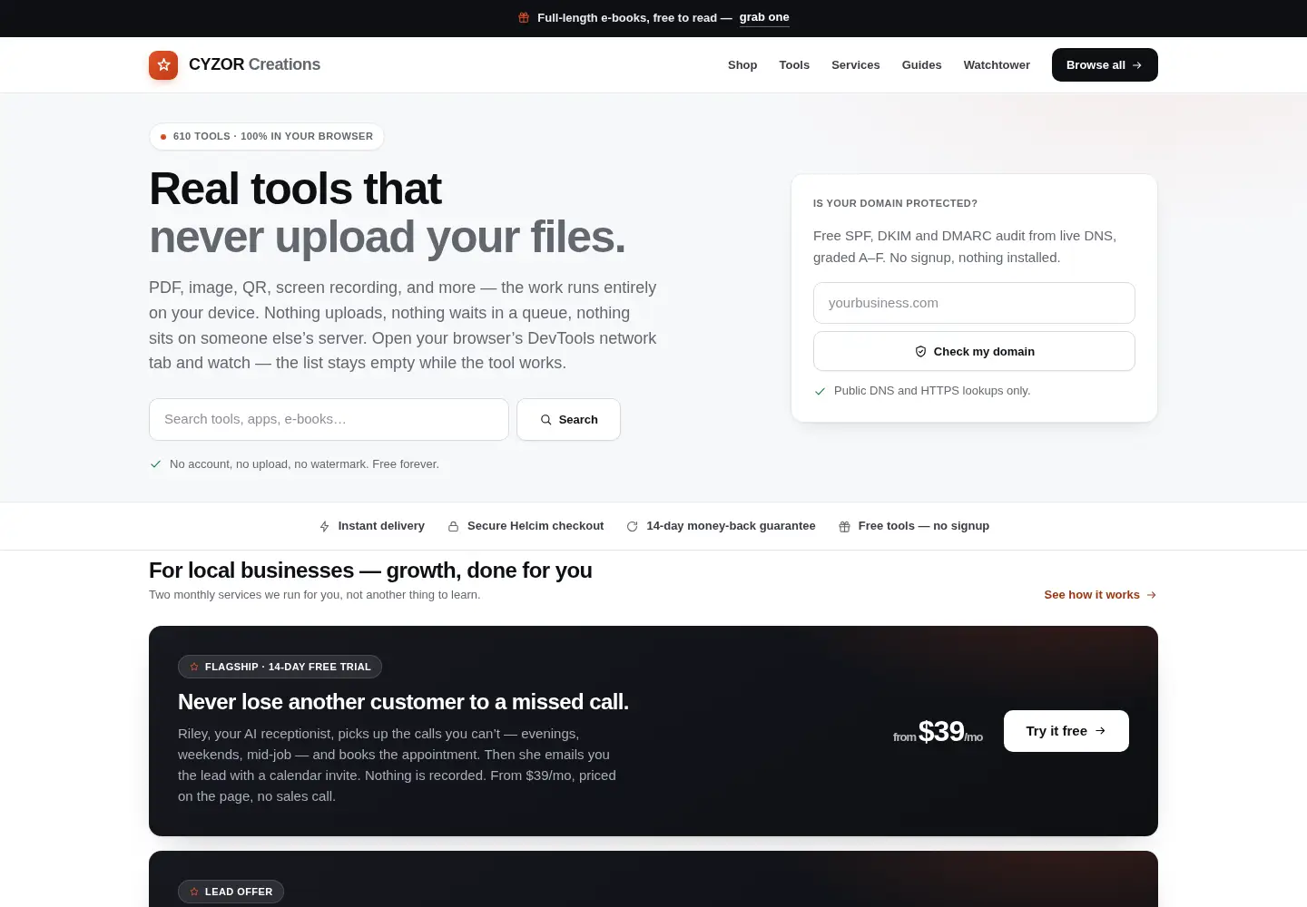The width and height of the screenshot is (1307, 907).
Task: Open the Guides navigation item
Action: 921,65
